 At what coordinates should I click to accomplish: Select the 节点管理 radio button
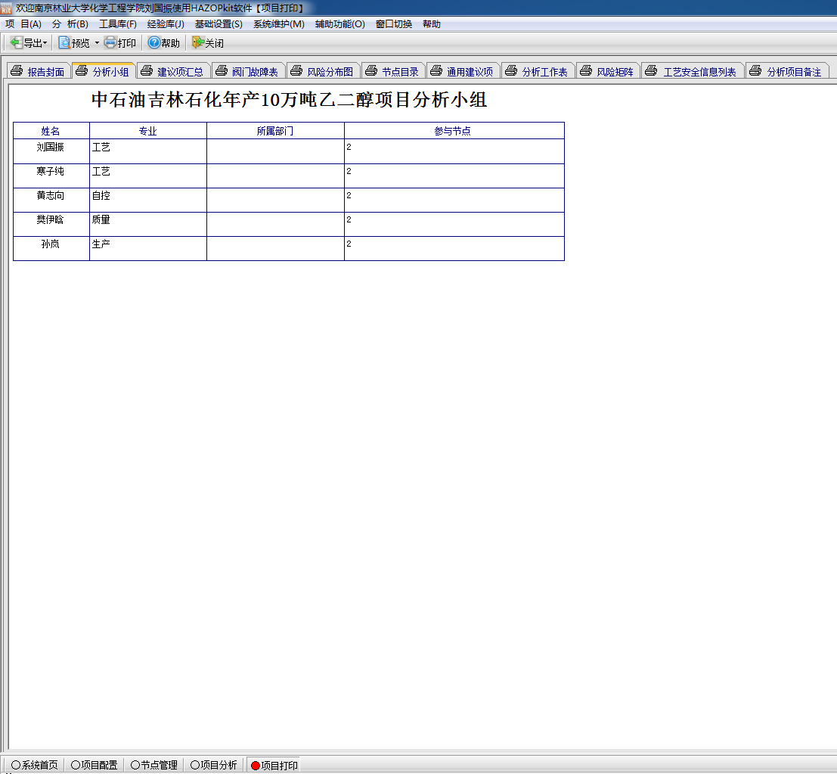(135, 766)
